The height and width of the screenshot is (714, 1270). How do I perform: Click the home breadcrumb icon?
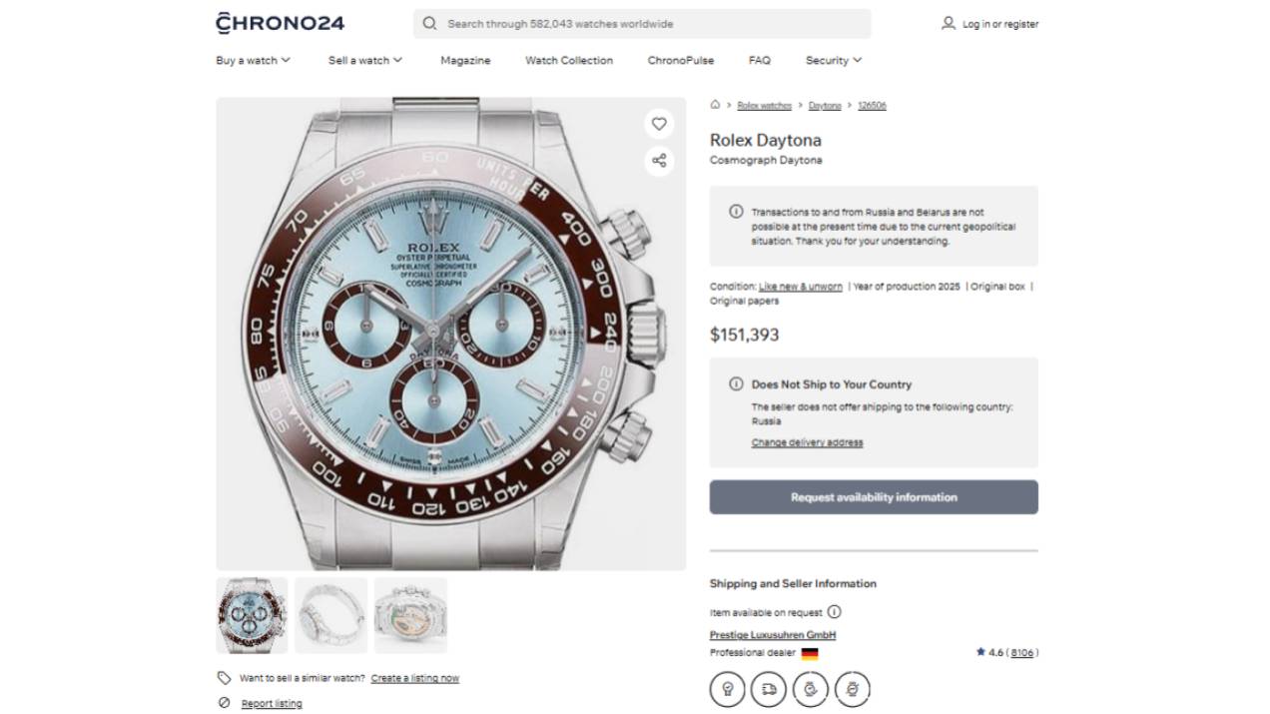pos(715,105)
